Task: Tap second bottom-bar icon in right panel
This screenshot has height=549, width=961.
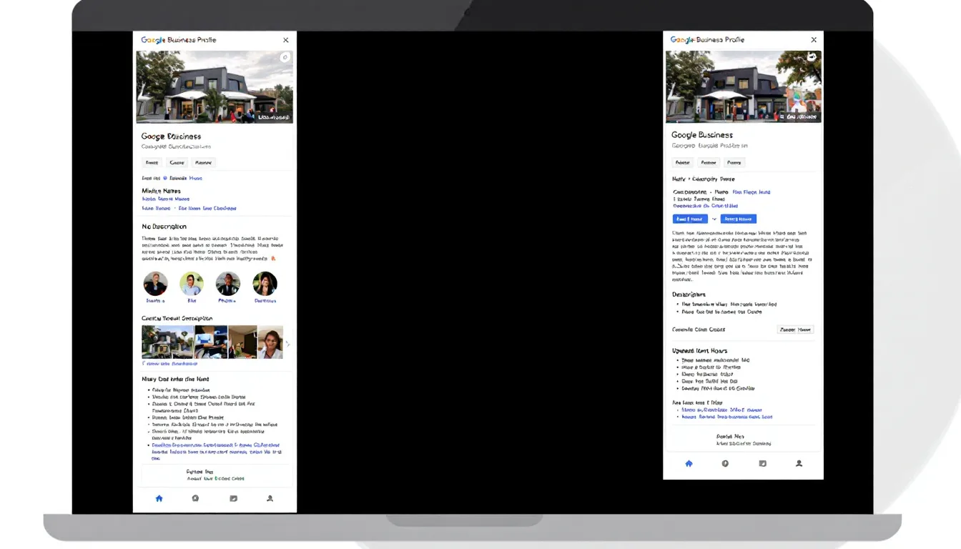Action: [725, 463]
